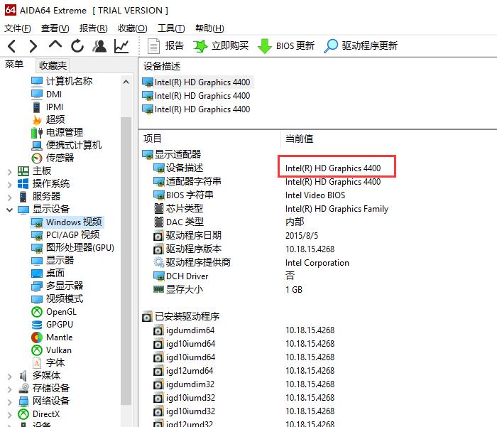Viewport: 497px width, 427px height.
Task: Expand the DirectX tree node
Action: (x=9, y=415)
